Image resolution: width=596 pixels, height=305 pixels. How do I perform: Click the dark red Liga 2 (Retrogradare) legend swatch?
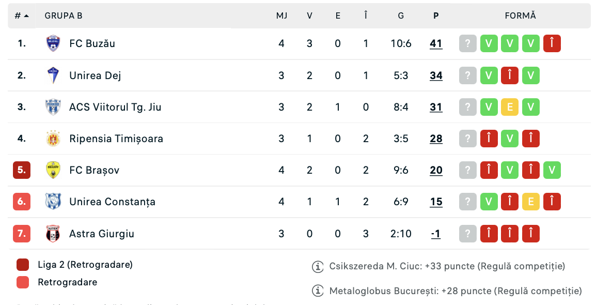pyautogui.click(x=23, y=265)
